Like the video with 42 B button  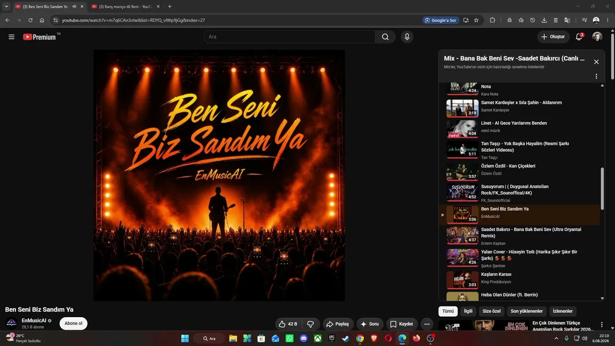[x=288, y=324]
